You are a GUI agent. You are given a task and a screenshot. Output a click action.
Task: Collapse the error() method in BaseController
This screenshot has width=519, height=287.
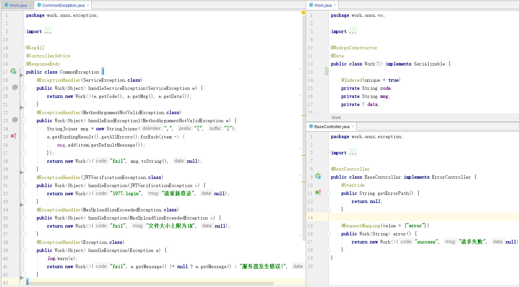click(x=328, y=234)
